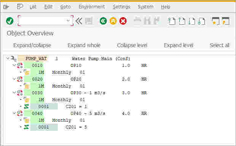Open the Help menu
Viewport: 236px width, 146px height.
click(x=166, y=7)
